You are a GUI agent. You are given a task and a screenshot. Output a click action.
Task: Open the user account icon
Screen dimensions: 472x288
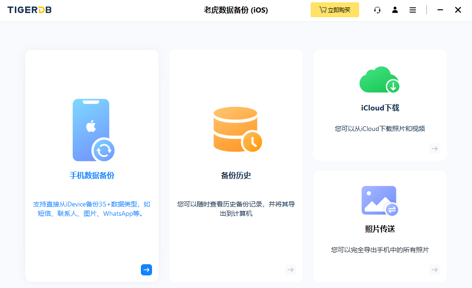pos(395,10)
